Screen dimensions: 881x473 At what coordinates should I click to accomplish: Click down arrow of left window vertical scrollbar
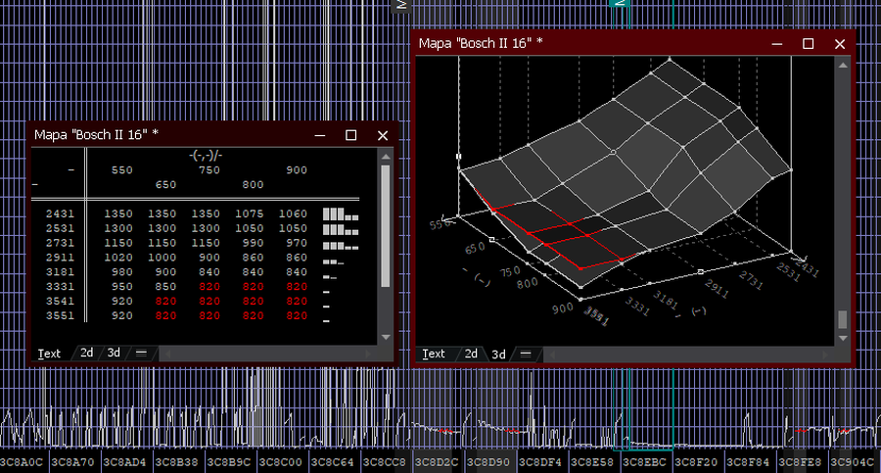[386, 338]
